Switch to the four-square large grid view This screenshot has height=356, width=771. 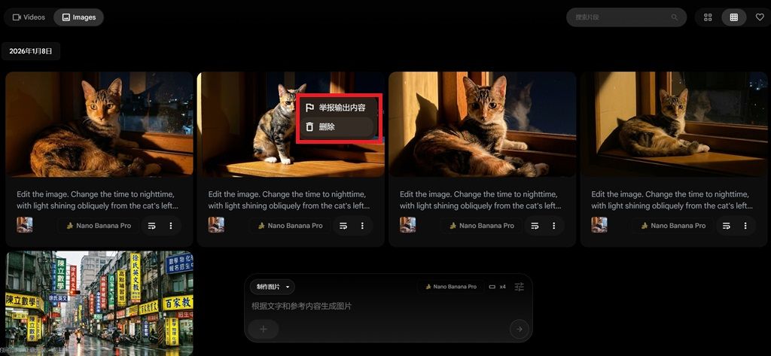click(708, 17)
